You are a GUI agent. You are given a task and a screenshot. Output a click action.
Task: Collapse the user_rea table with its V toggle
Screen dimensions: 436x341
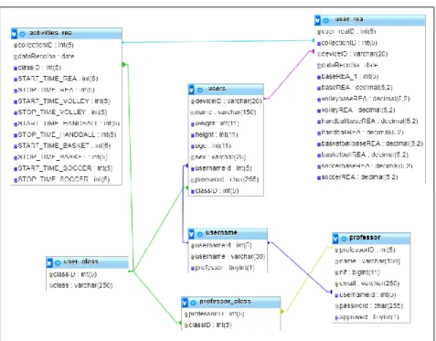coord(317,20)
